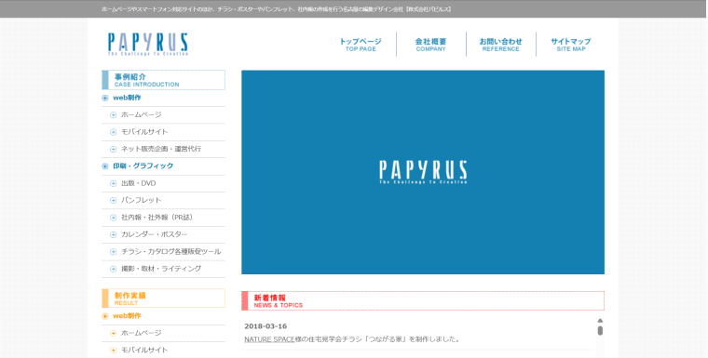
Task: Click plus icon beside first ホームページ
Action: 114,115
